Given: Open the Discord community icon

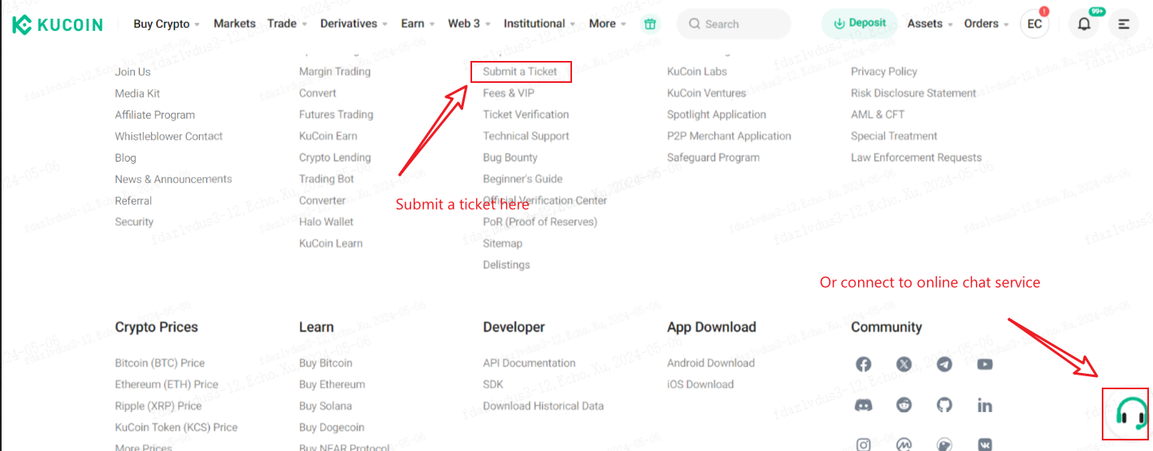Looking at the screenshot, I should pos(864,405).
